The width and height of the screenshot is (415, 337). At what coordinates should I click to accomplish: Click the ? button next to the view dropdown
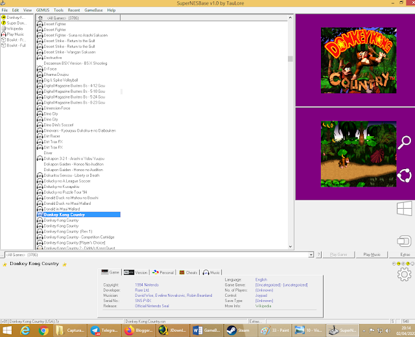point(318,255)
